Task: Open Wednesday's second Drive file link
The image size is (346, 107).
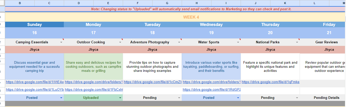Action: tap(212, 90)
